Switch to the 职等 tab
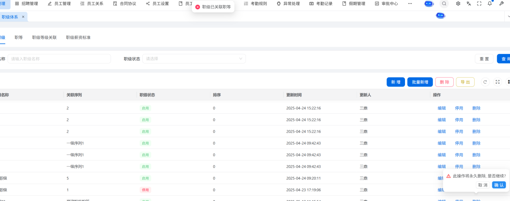 [x=19, y=37]
